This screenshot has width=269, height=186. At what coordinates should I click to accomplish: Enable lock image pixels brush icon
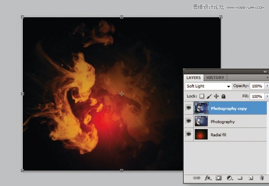[209, 96]
